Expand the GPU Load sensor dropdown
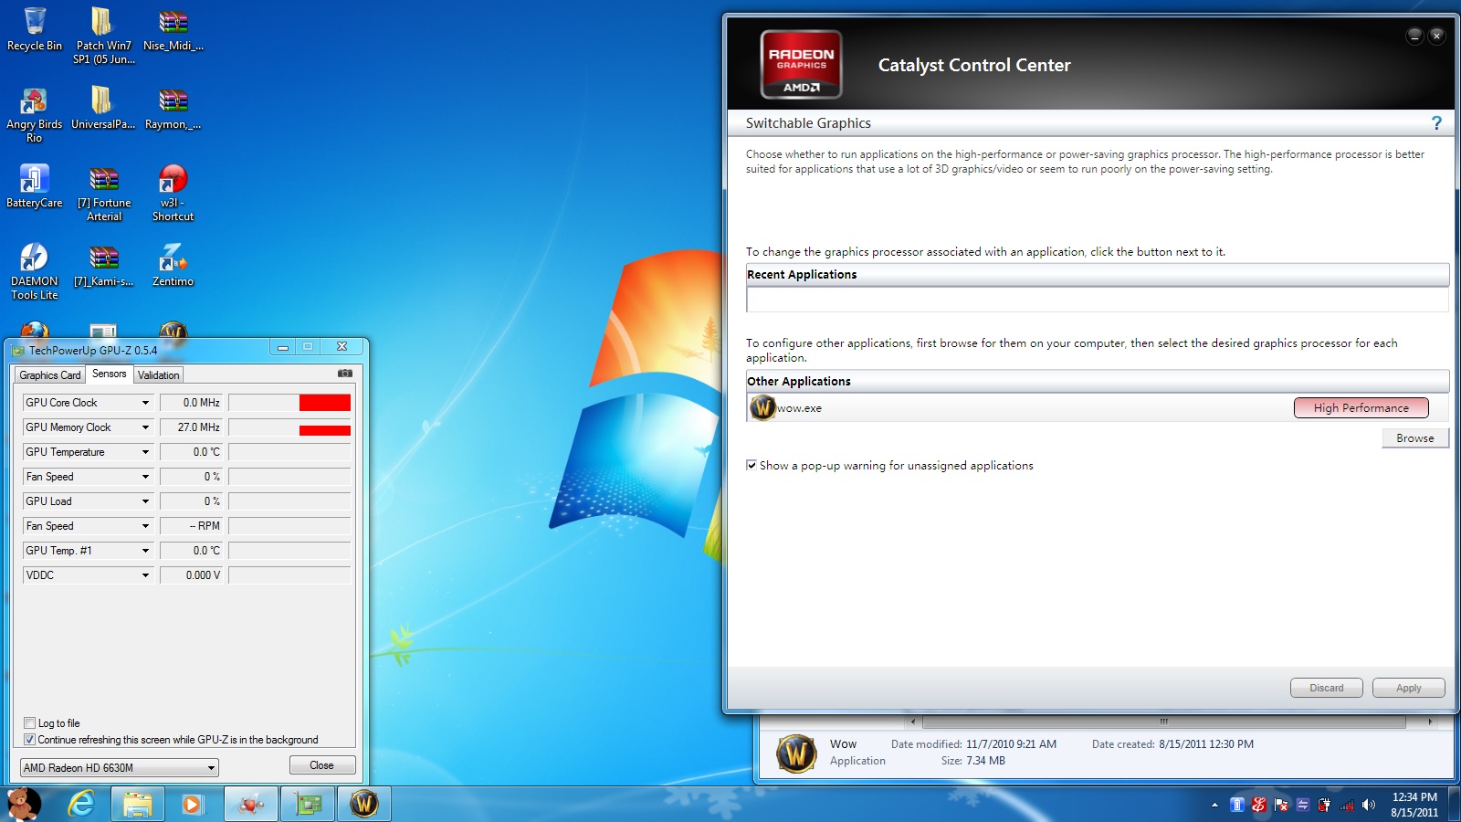Image resolution: width=1461 pixels, height=822 pixels. [x=145, y=501]
